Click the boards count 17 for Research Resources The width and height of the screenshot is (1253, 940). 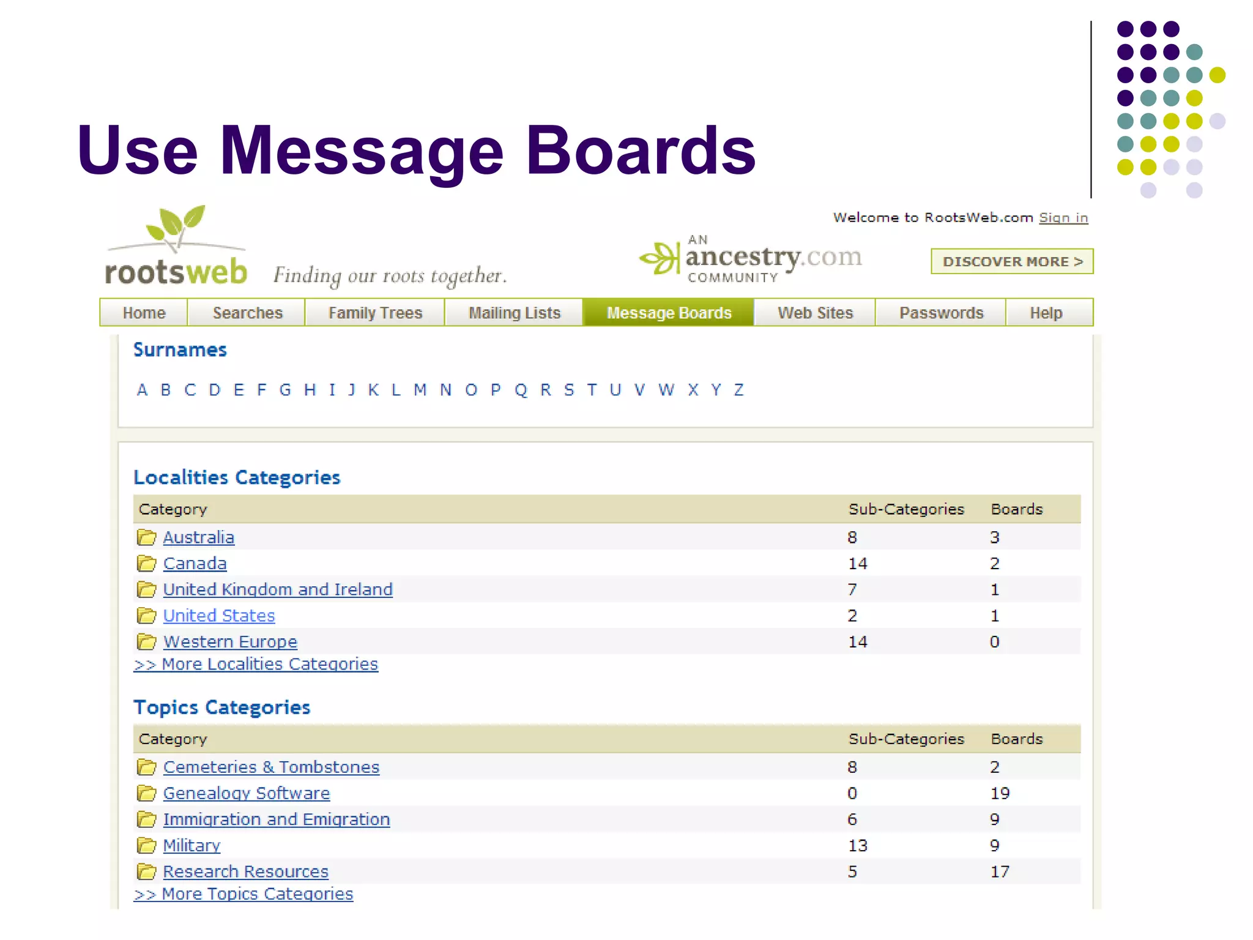[1000, 871]
